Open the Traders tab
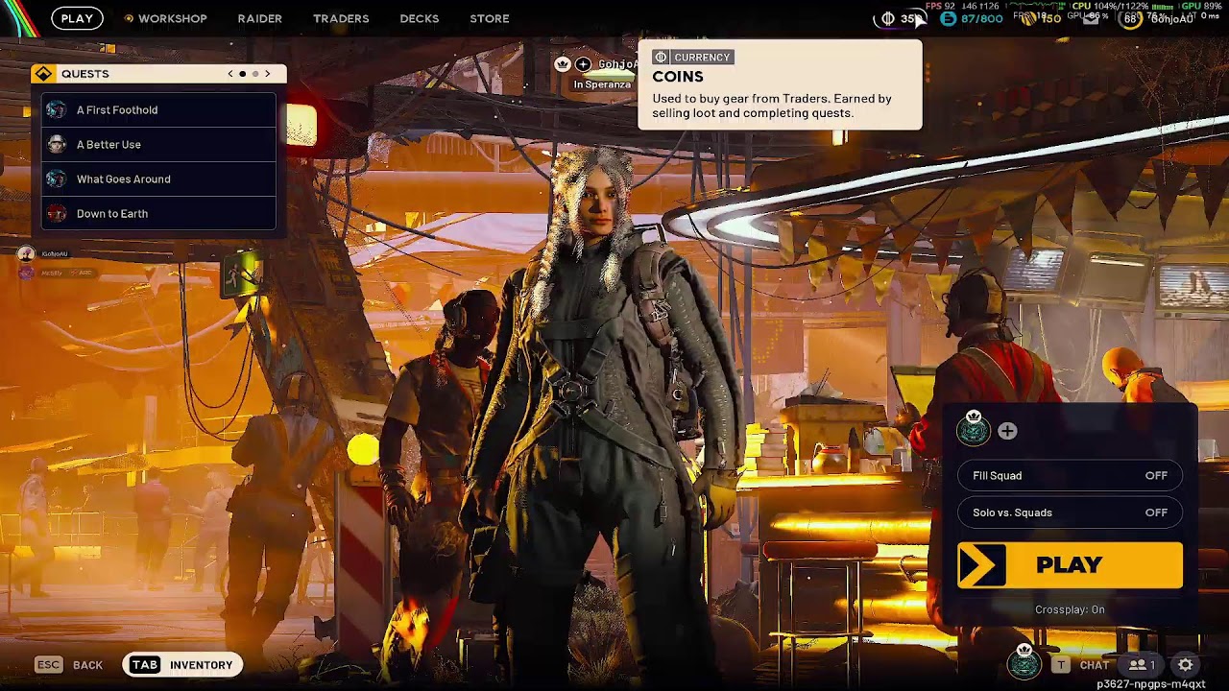 click(x=341, y=18)
